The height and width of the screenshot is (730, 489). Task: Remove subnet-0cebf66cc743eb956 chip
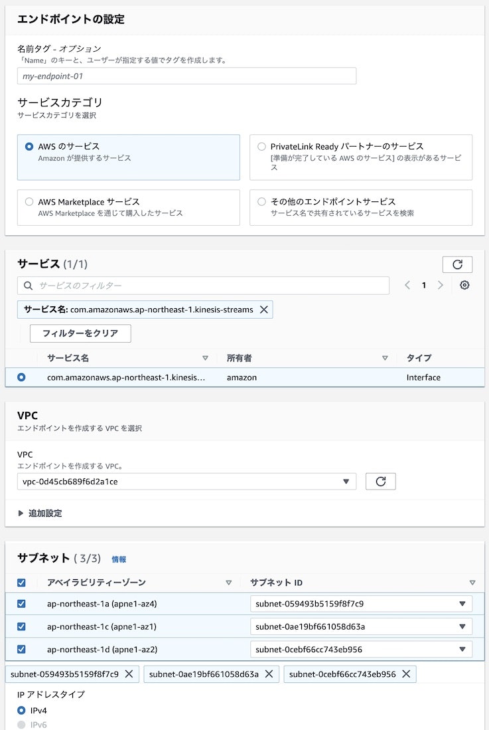point(406,674)
